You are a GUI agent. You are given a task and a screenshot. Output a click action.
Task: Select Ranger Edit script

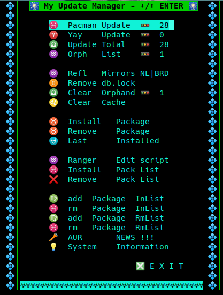(109, 160)
